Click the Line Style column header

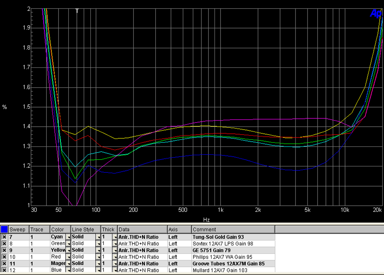tap(86, 230)
